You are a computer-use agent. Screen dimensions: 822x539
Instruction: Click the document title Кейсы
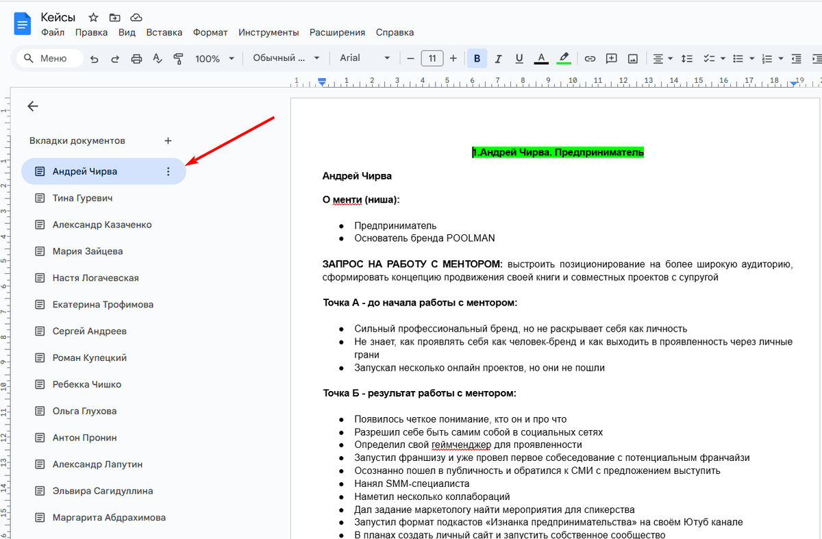(x=58, y=17)
